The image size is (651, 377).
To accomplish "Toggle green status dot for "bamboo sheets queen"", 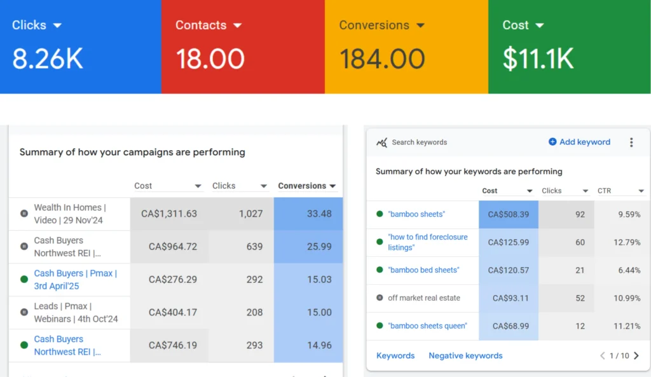I will (380, 326).
